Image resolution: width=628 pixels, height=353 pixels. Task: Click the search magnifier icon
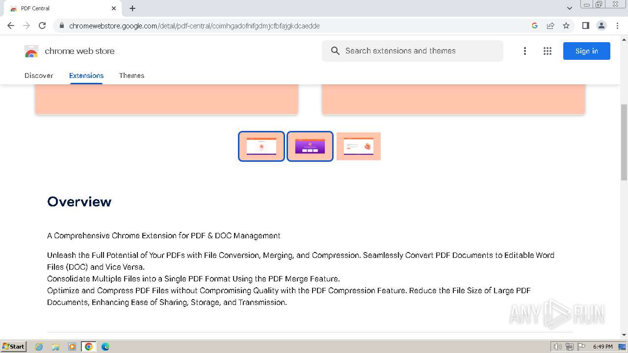point(335,51)
